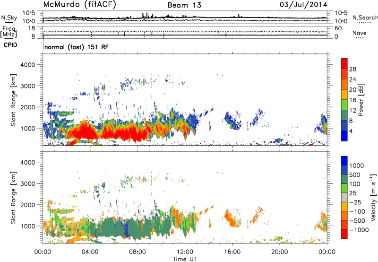Click the "McMurdo (fitACF)" title text
This screenshot has height=262, width=378.
tap(80, 5)
